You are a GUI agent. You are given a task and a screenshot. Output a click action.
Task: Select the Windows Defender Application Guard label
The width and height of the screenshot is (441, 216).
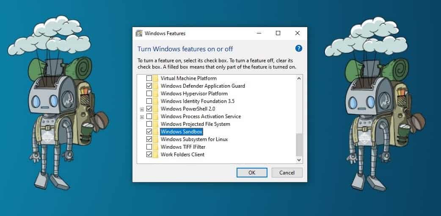[x=203, y=86]
